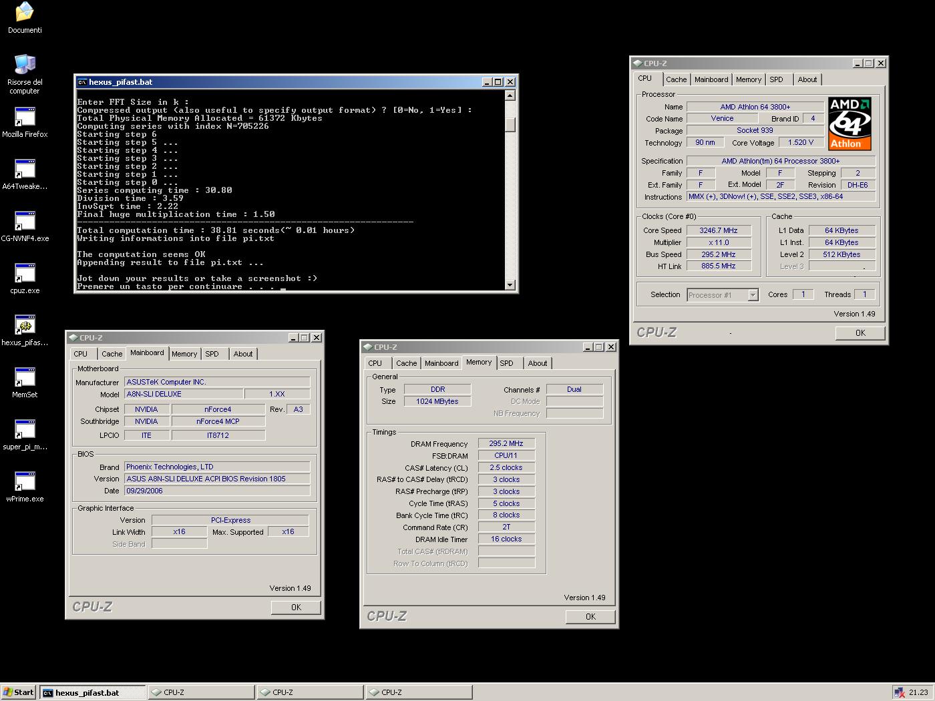Click title bar icon of Memory CPU-Z window
Screen dimensions: 935x701
(x=367, y=347)
